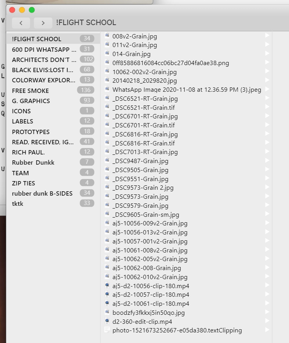Click the text clipping file icon
Screen dimensions: 289x343
point(107,330)
